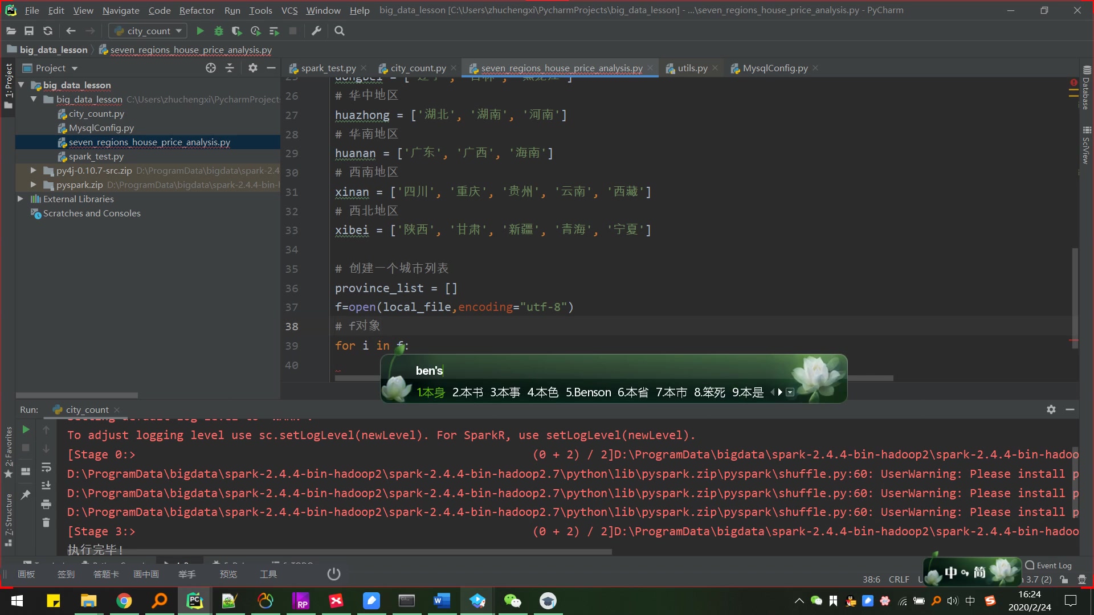Click the Debug bug icon
The width and height of the screenshot is (1094, 615).
[218, 31]
